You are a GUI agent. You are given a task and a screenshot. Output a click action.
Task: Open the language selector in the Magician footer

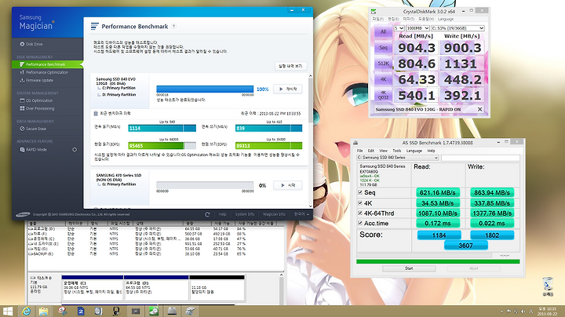[301, 214]
